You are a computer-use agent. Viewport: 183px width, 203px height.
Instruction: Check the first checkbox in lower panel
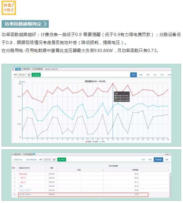(14, 160)
